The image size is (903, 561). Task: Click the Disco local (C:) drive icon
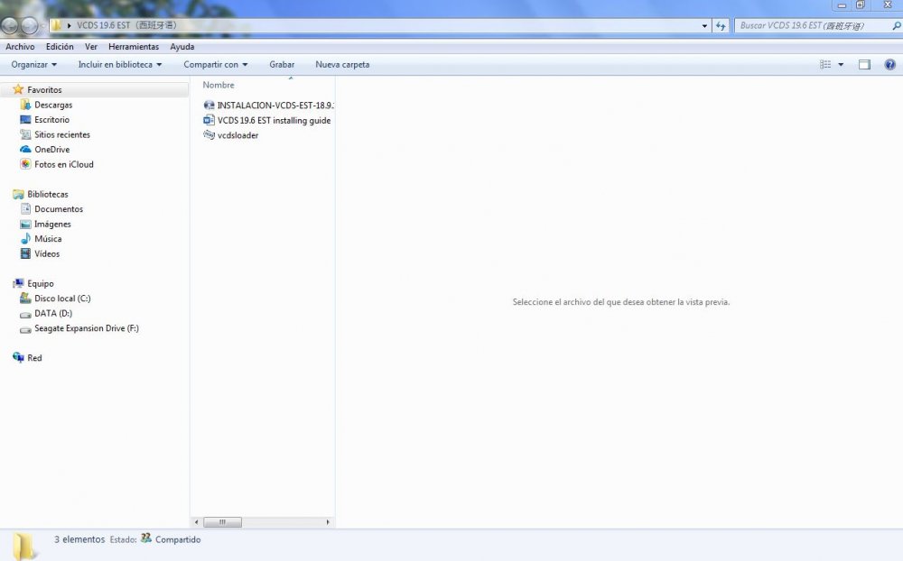[25, 298]
